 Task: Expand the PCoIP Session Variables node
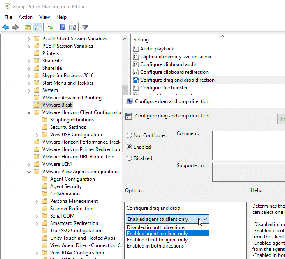(x=29, y=46)
